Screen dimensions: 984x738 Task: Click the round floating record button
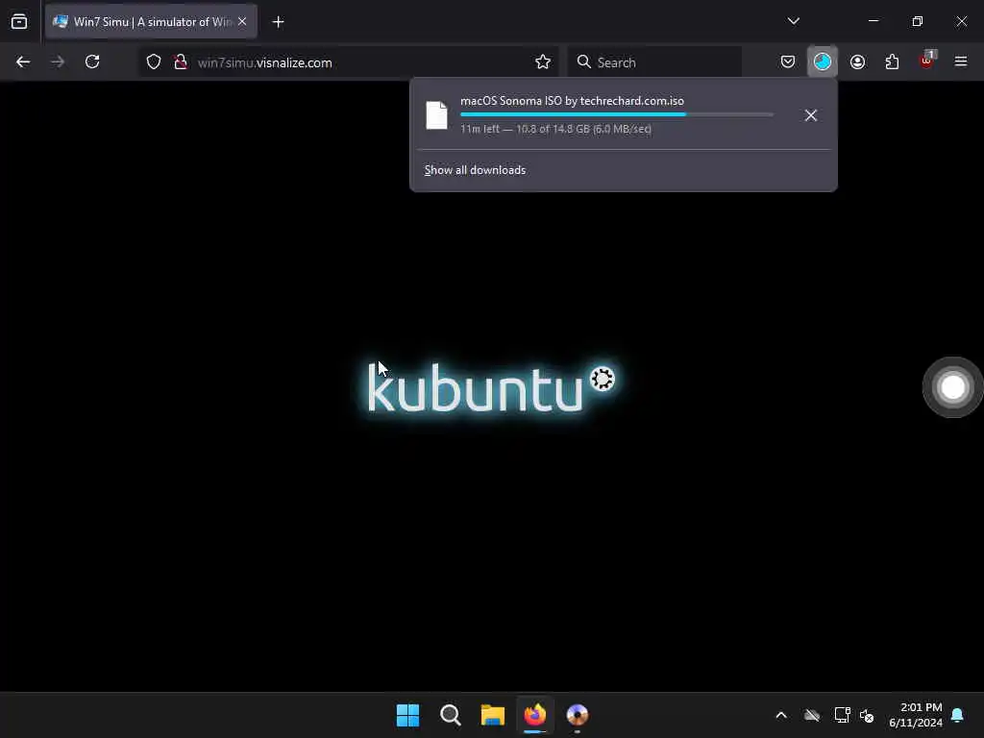952,387
